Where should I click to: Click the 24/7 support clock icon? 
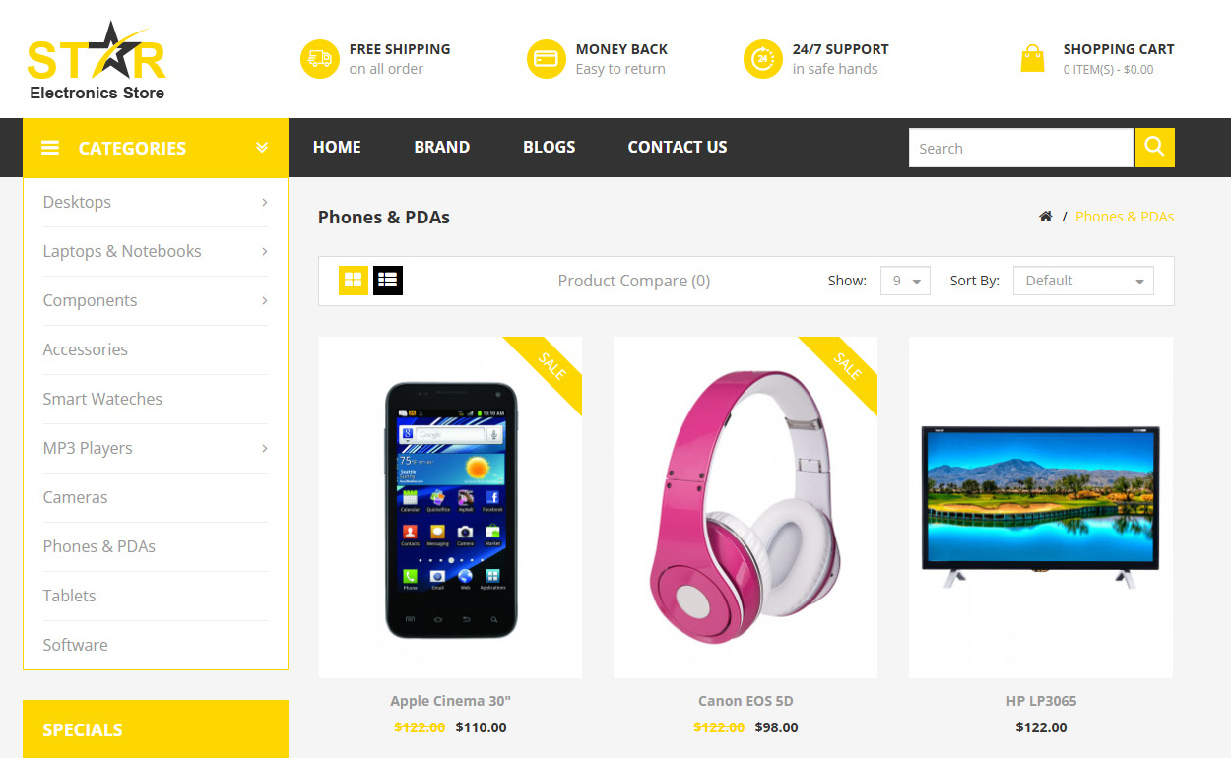(763, 59)
